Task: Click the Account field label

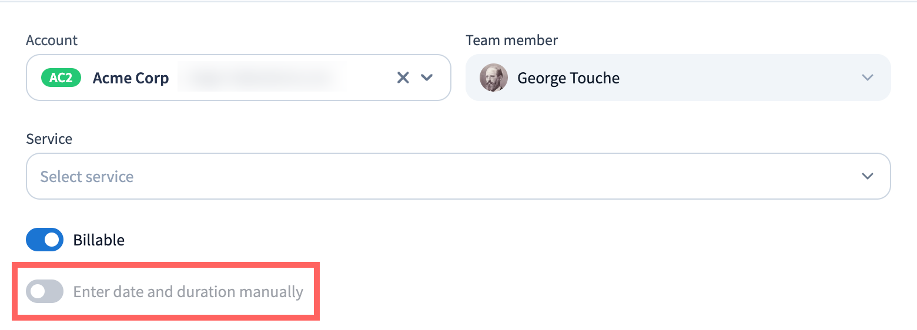Action: (52, 41)
